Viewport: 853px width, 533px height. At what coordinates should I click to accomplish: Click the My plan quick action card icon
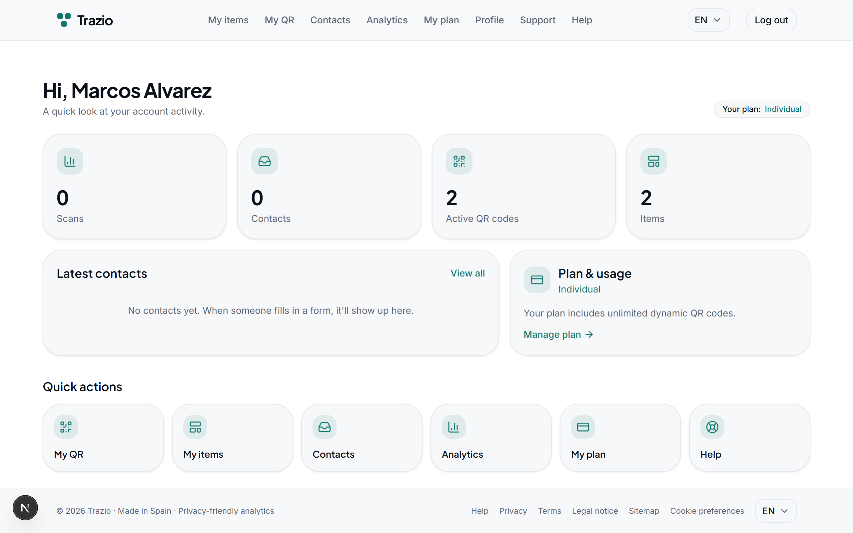[x=583, y=427]
